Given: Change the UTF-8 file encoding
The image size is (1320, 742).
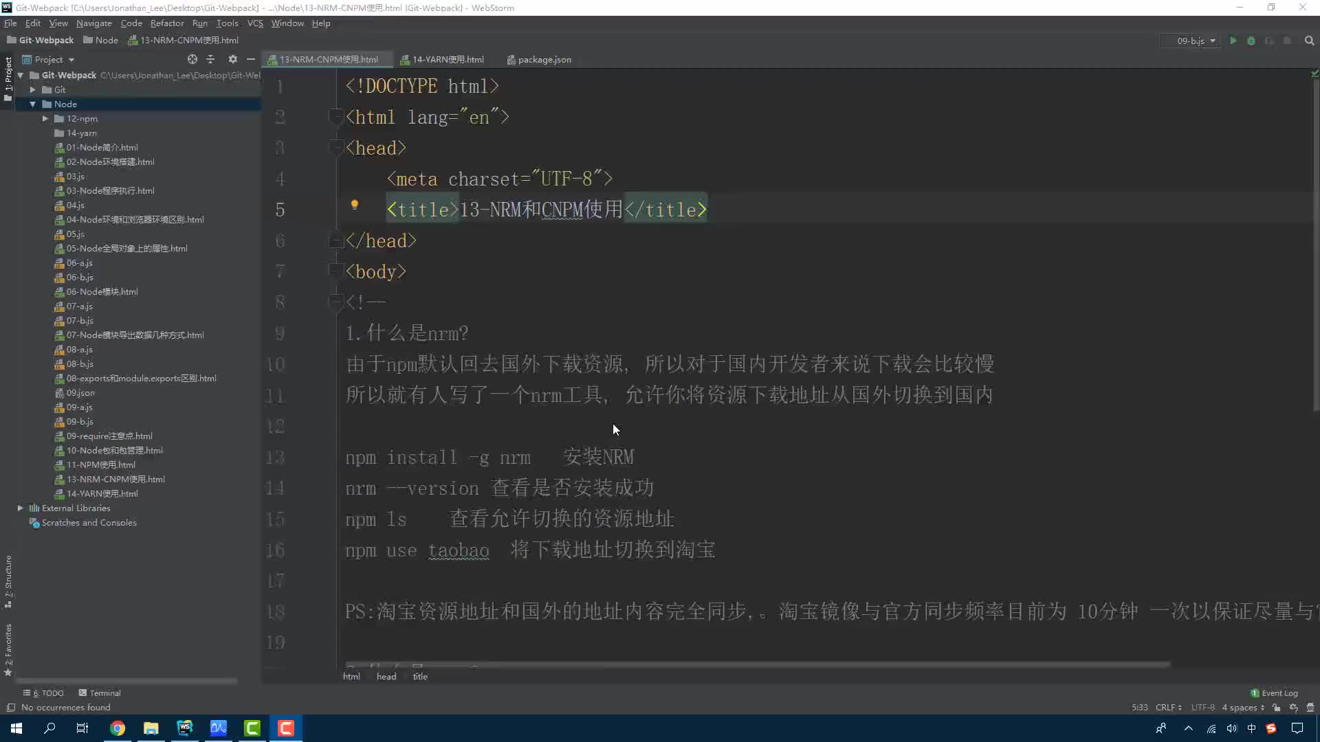Looking at the screenshot, I should click(1203, 707).
